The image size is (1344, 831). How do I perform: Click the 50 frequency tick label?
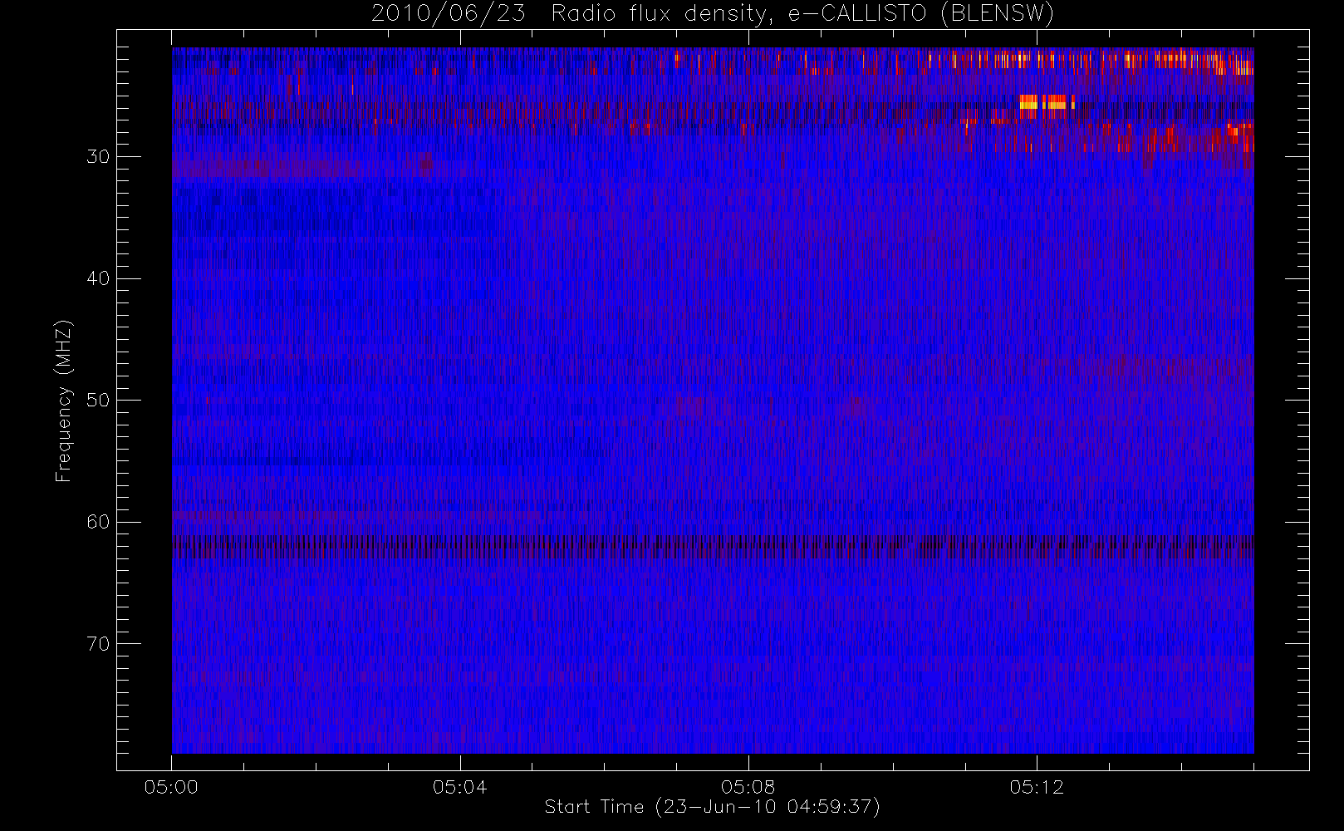tap(98, 401)
